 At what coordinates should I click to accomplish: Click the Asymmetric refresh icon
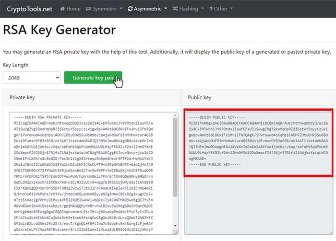pos(130,9)
